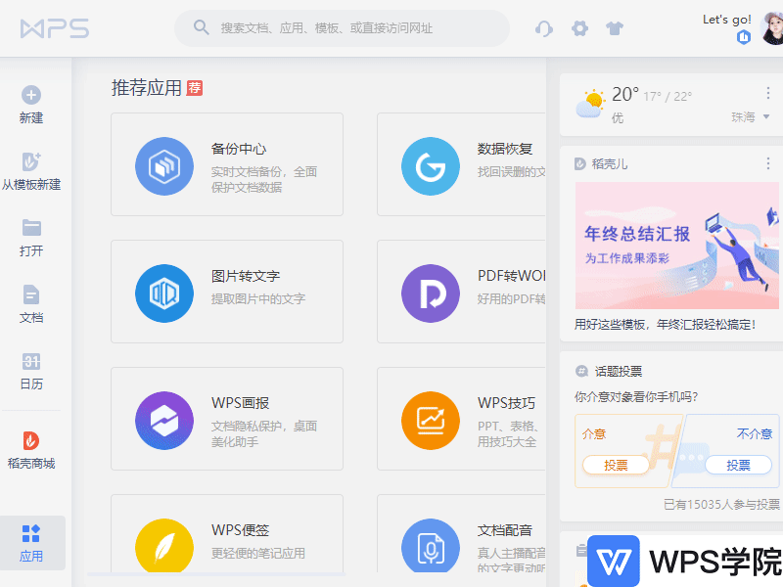Screen dimensions: 783x587
Task: Select the PDF转WORD converter icon
Action: (x=431, y=293)
